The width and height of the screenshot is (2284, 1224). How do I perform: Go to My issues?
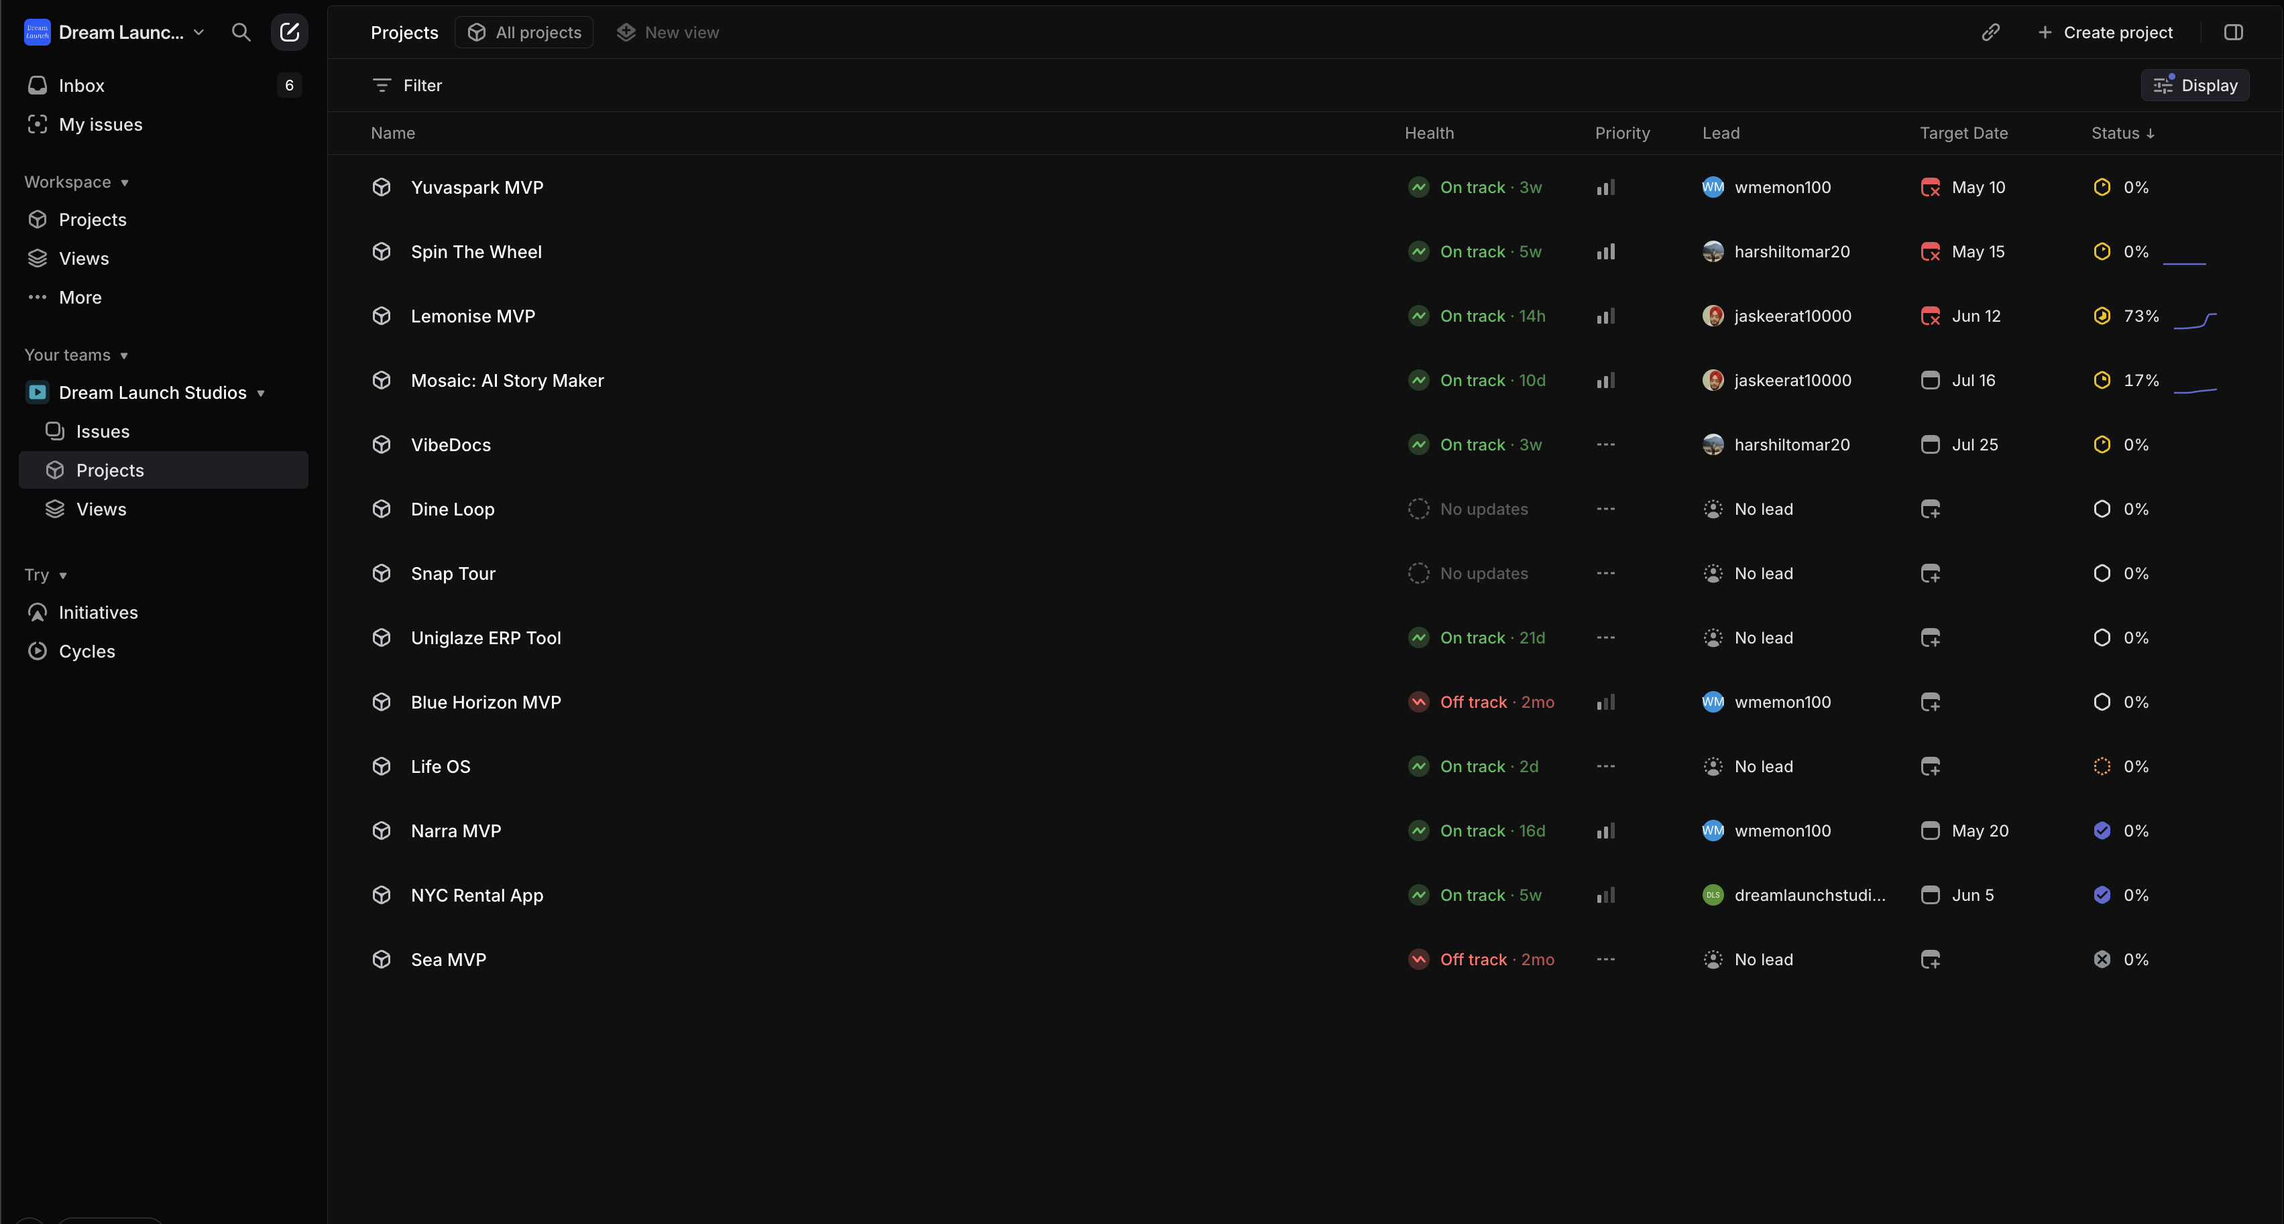163,124
